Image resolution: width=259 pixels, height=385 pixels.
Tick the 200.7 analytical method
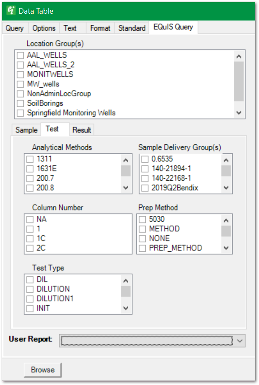pyautogui.click(x=30, y=178)
